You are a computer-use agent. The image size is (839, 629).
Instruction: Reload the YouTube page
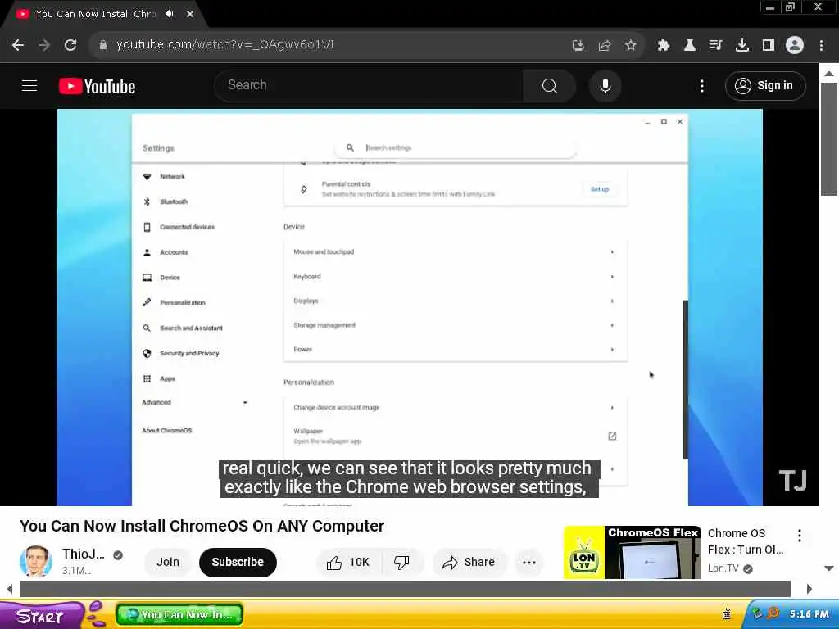[70, 45]
